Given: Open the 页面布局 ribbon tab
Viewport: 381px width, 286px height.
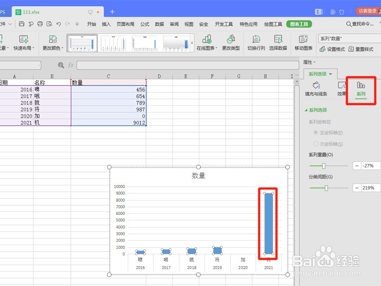Looking at the screenshot, I should pyautogui.click(x=125, y=24).
